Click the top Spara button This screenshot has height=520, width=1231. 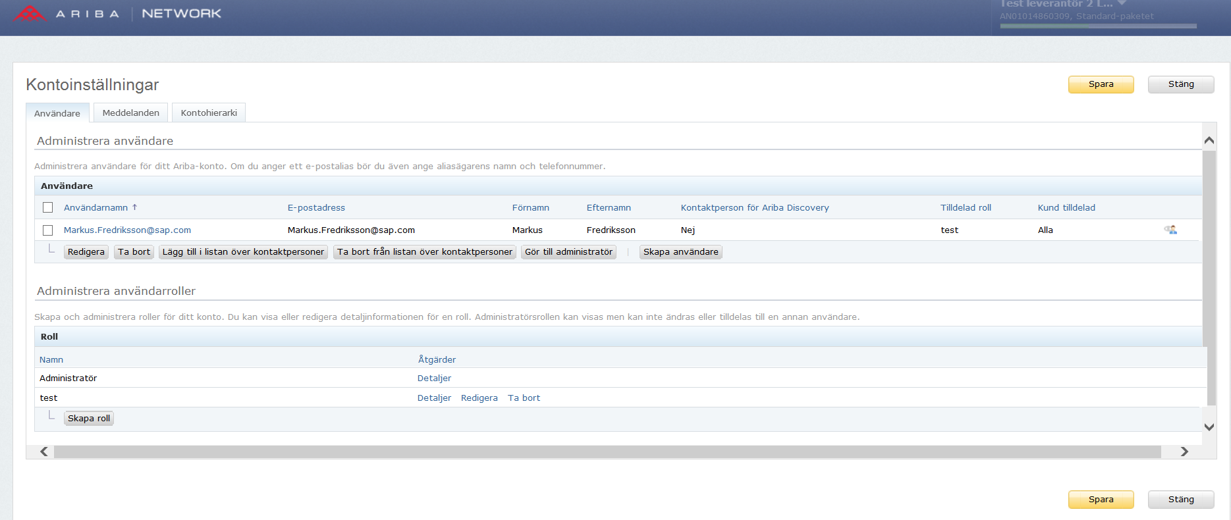[x=1101, y=84]
